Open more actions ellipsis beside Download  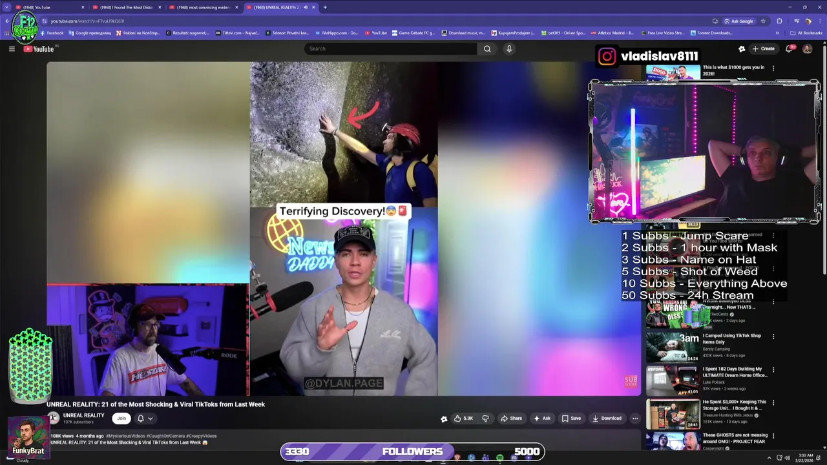(x=635, y=418)
